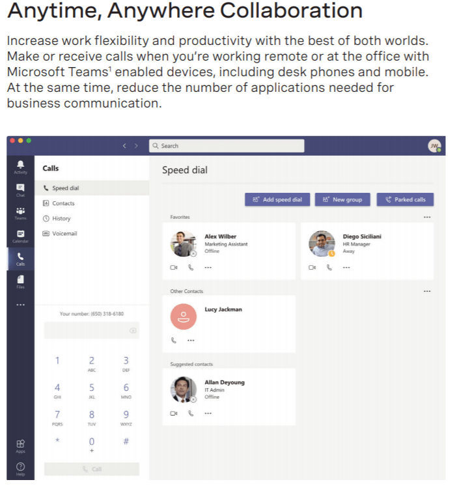The image size is (459, 497).
Task: Open Calendar from the sidebar
Action: pyautogui.click(x=20, y=236)
